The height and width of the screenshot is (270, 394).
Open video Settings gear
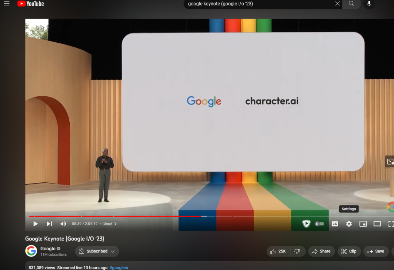point(349,224)
